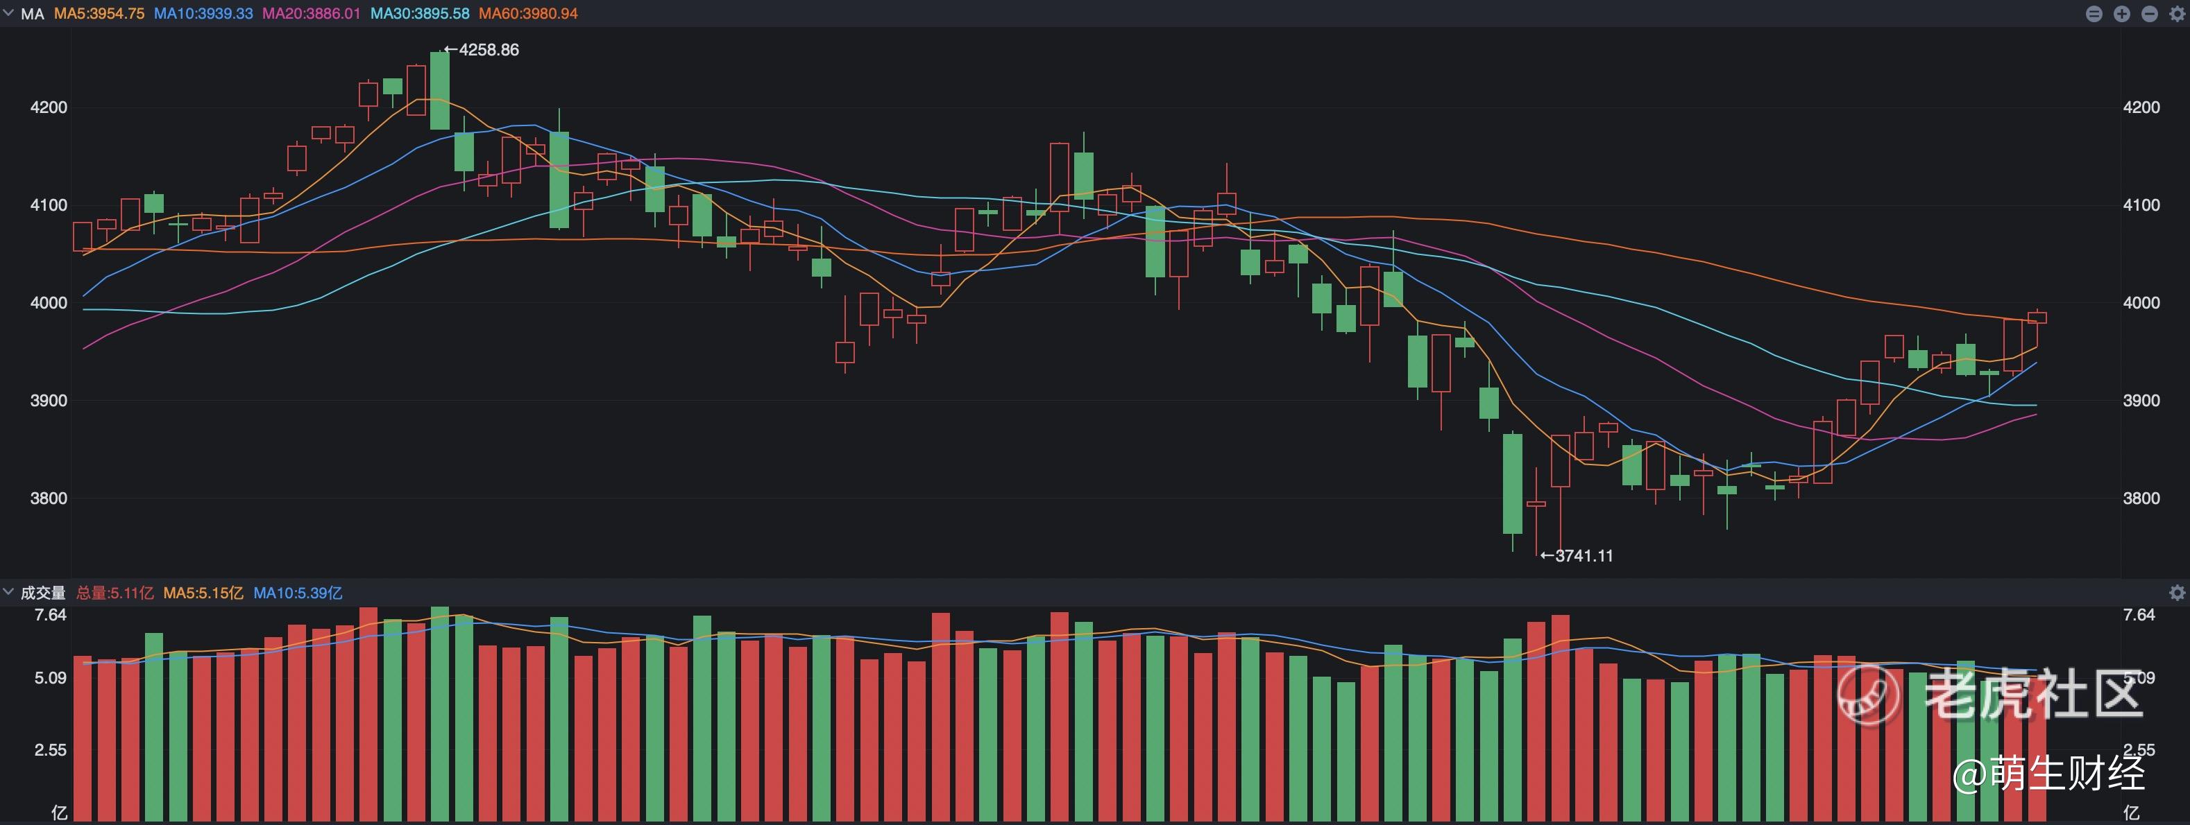The width and height of the screenshot is (2190, 825).
Task: Click the 3741.11 low price marker
Action: coord(1577,556)
